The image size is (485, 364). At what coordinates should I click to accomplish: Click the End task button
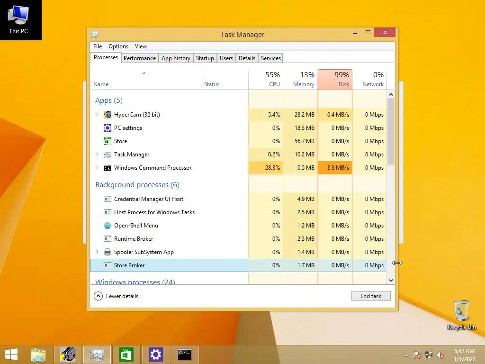(371, 296)
